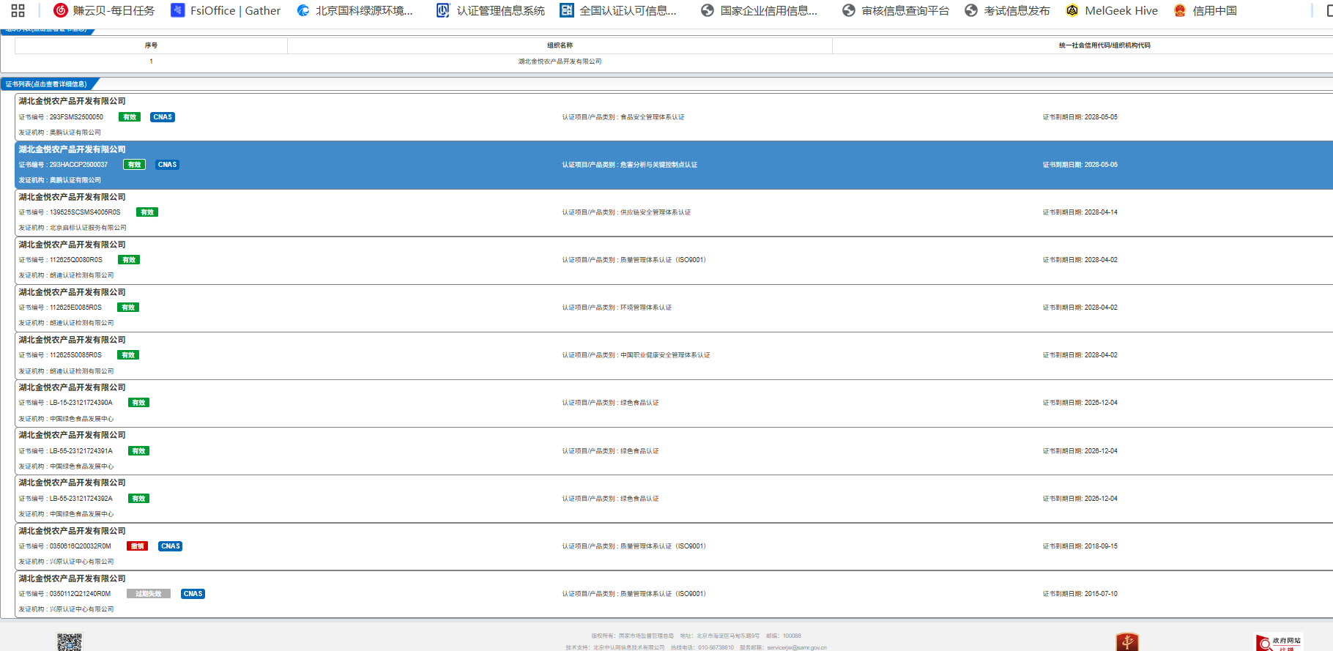
Task: Click 有效 badge beside LB-55-23121724392A
Action: [x=138, y=499]
